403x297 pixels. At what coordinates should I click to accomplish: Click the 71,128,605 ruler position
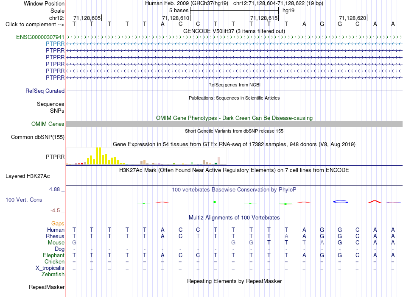[x=87, y=18]
